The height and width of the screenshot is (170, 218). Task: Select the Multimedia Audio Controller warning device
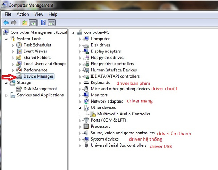click(x=119, y=114)
